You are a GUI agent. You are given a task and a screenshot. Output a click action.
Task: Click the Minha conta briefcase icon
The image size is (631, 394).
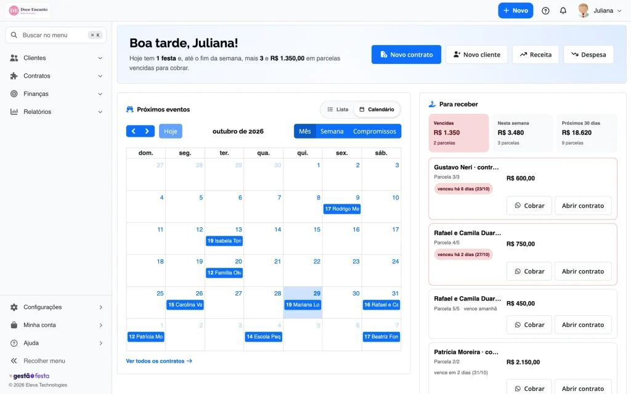click(x=14, y=325)
